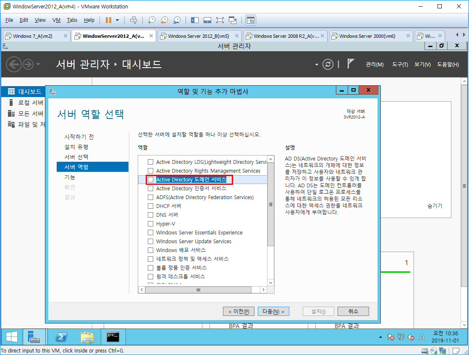This screenshot has height=355, width=469.
Task: Open the Tabs menu
Action: click(x=72, y=20)
